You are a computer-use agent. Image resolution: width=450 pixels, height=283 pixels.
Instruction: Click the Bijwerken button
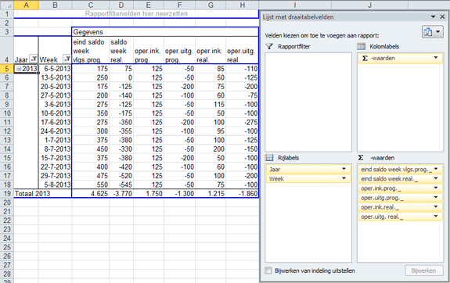coord(423,270)
